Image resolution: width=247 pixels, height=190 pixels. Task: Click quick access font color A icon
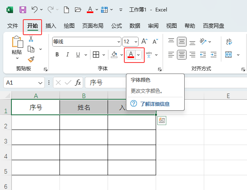point(90,10)
